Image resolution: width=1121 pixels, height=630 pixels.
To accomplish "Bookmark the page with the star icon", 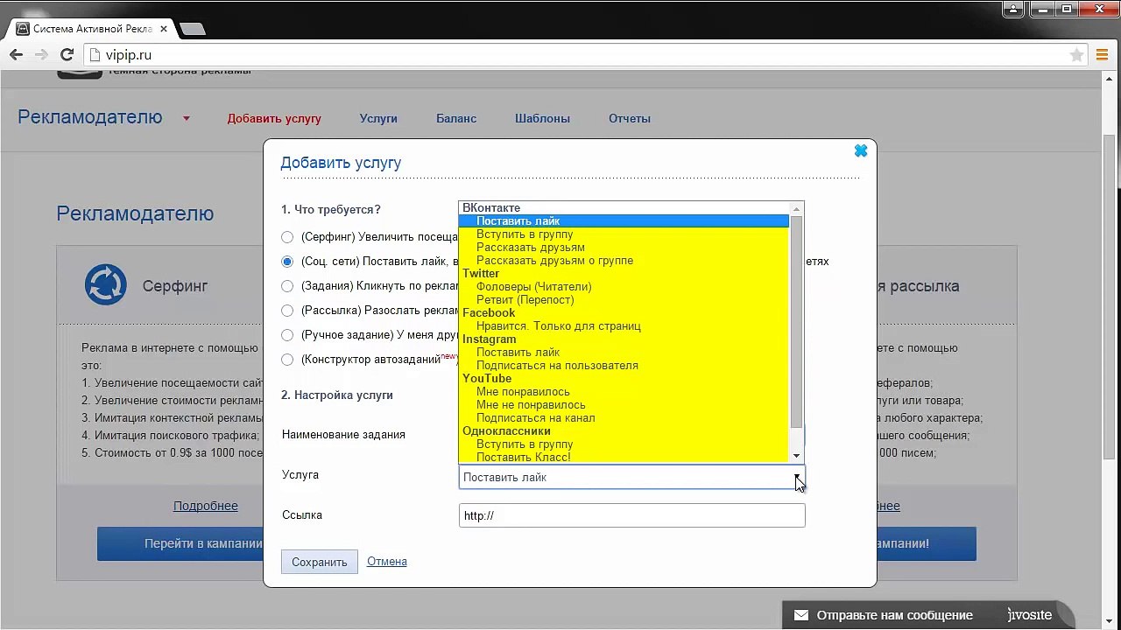I will coord(1076,55).
